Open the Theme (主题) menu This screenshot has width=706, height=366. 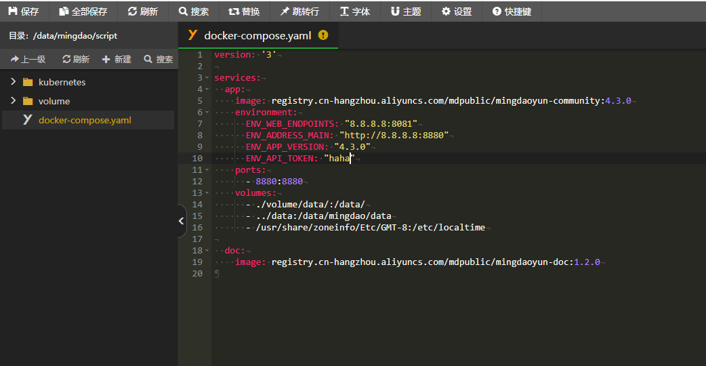coord(406,12)
